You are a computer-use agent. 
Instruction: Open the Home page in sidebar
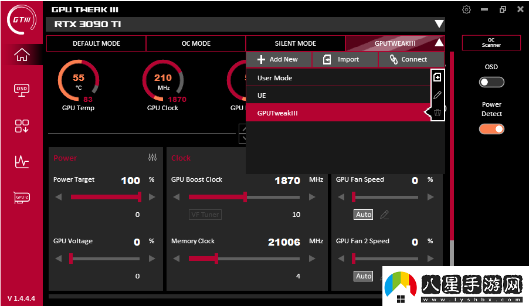pyautogui.click(x=22, y=55)
